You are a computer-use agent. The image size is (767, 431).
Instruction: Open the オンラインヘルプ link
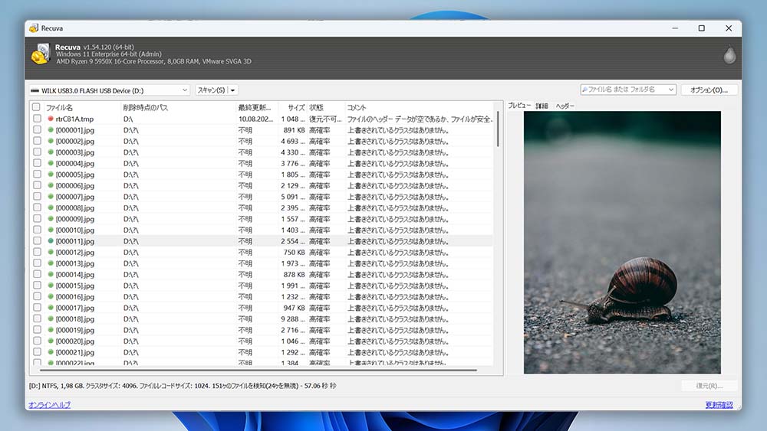49,405
